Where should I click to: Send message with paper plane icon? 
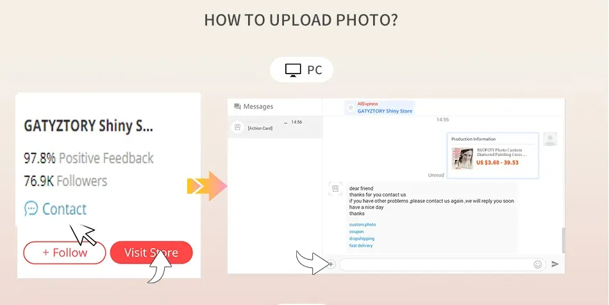(x=555, y=264)
